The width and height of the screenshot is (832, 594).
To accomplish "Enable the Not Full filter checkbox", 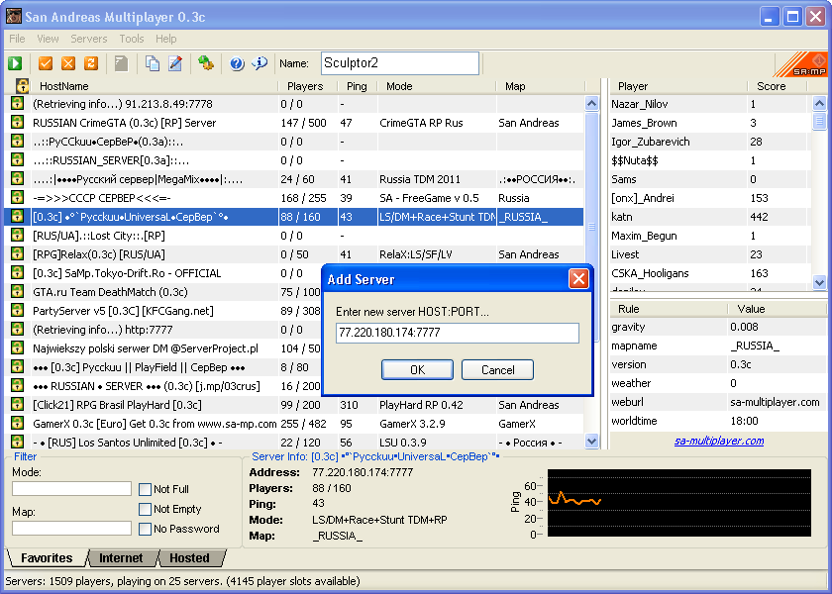I will click(x=145, y=489).
